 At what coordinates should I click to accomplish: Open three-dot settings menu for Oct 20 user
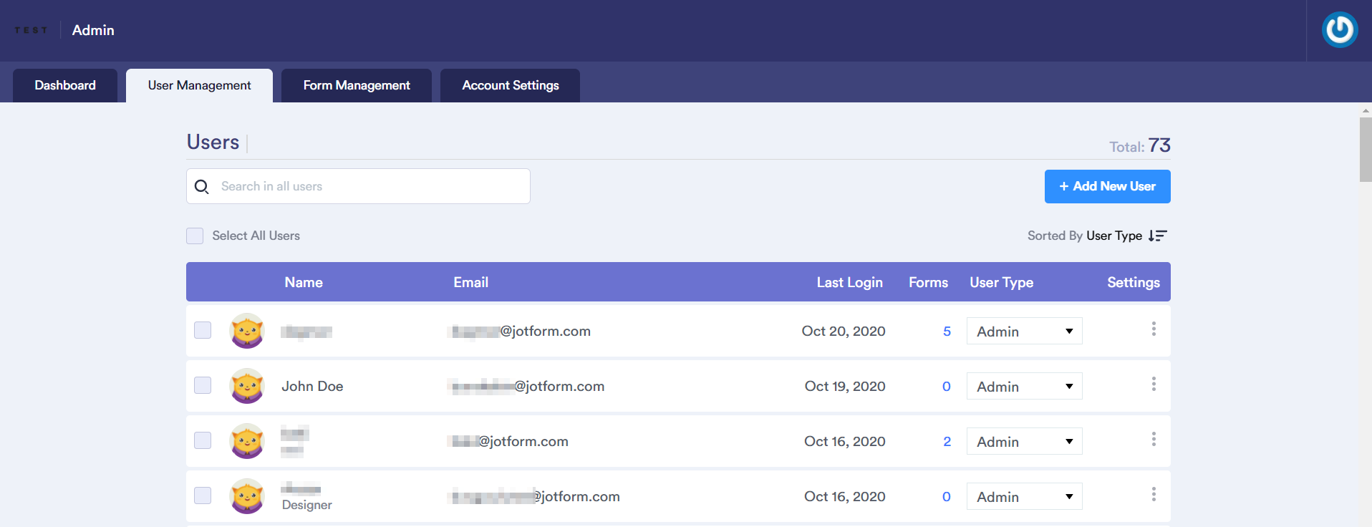pyautogui.click(x=1153, y=329)
